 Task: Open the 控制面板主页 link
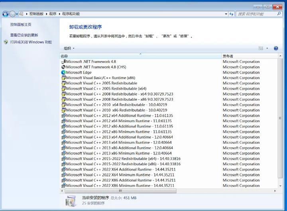[21, 25]
